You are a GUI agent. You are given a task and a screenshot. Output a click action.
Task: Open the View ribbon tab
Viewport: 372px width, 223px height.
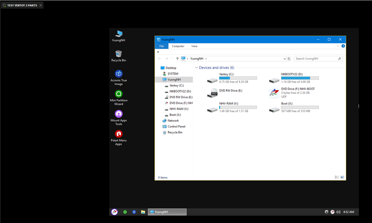pyautogui.click(x=194, y=46)
